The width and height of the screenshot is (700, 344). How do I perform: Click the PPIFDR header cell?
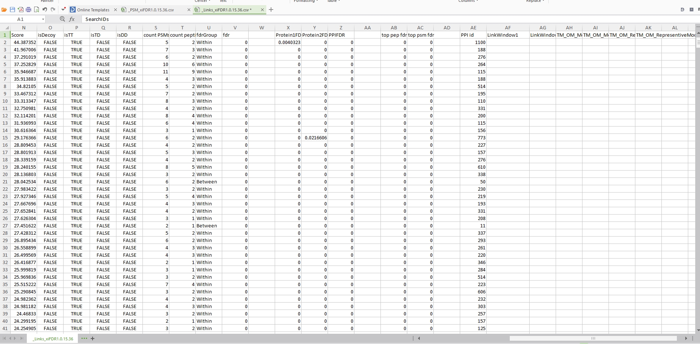(x=341, y=35)
